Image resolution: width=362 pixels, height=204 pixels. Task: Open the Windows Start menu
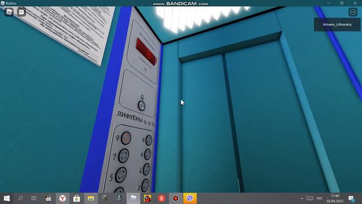7,198
